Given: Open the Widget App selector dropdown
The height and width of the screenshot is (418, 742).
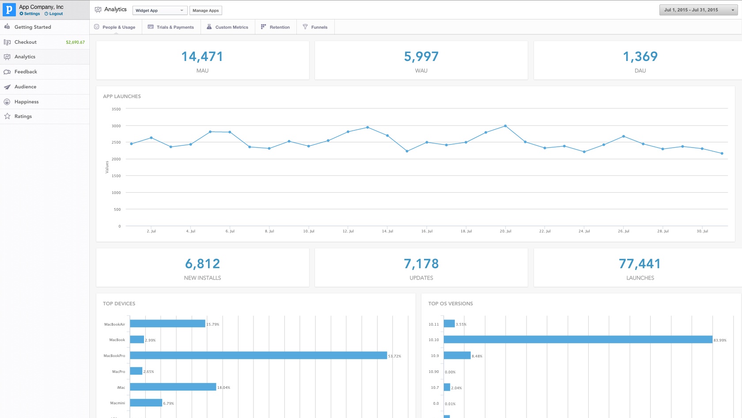Looking at the screenshot, I should 160,10.
